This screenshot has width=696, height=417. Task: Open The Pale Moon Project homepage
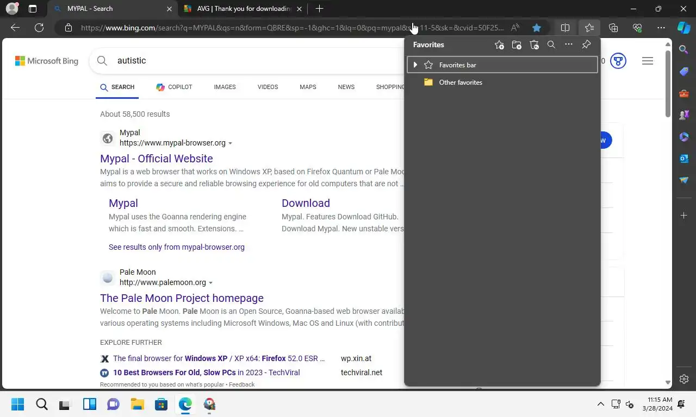182,298
